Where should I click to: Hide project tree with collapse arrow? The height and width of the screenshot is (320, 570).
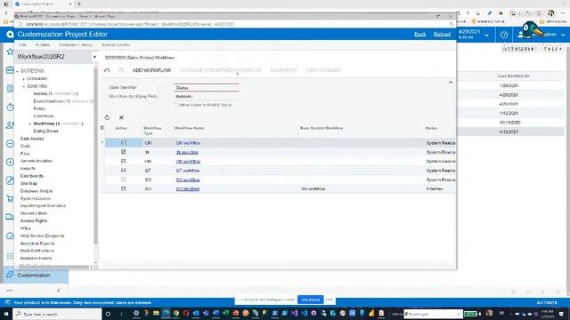[x=95, y=57]
